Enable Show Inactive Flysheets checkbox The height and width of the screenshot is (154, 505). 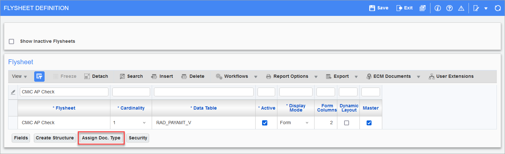tap(12, 41)
